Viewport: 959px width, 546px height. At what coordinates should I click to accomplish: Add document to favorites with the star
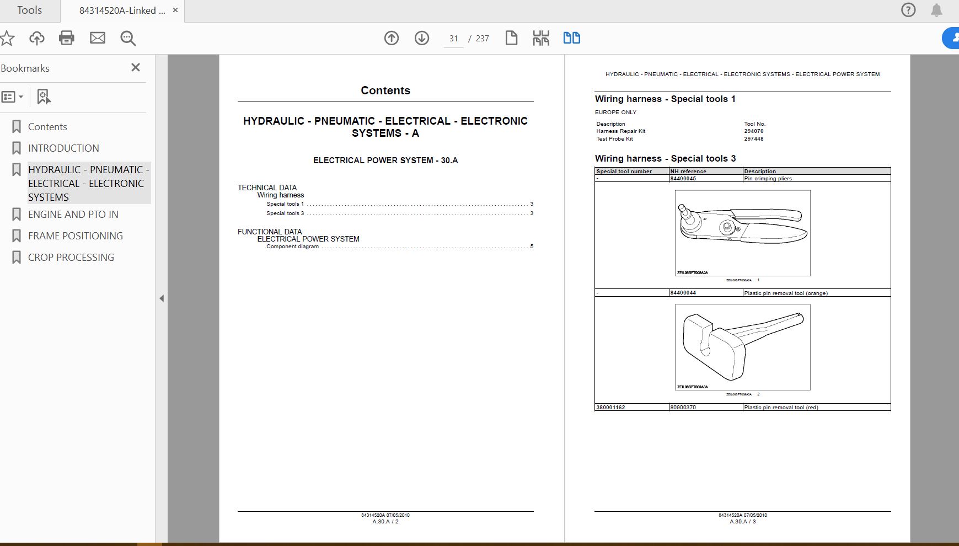click(7, 38)
